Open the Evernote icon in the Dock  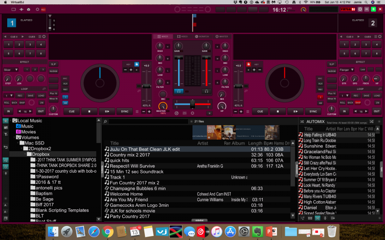(x=257, y=231)
